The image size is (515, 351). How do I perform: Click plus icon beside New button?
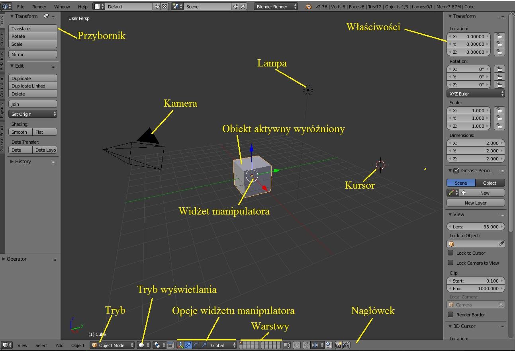[464, 193]
